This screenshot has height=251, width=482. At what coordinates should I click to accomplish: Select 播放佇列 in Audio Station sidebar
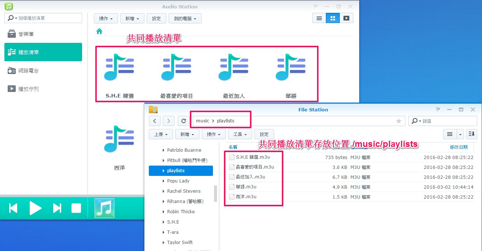pos(43,89)
